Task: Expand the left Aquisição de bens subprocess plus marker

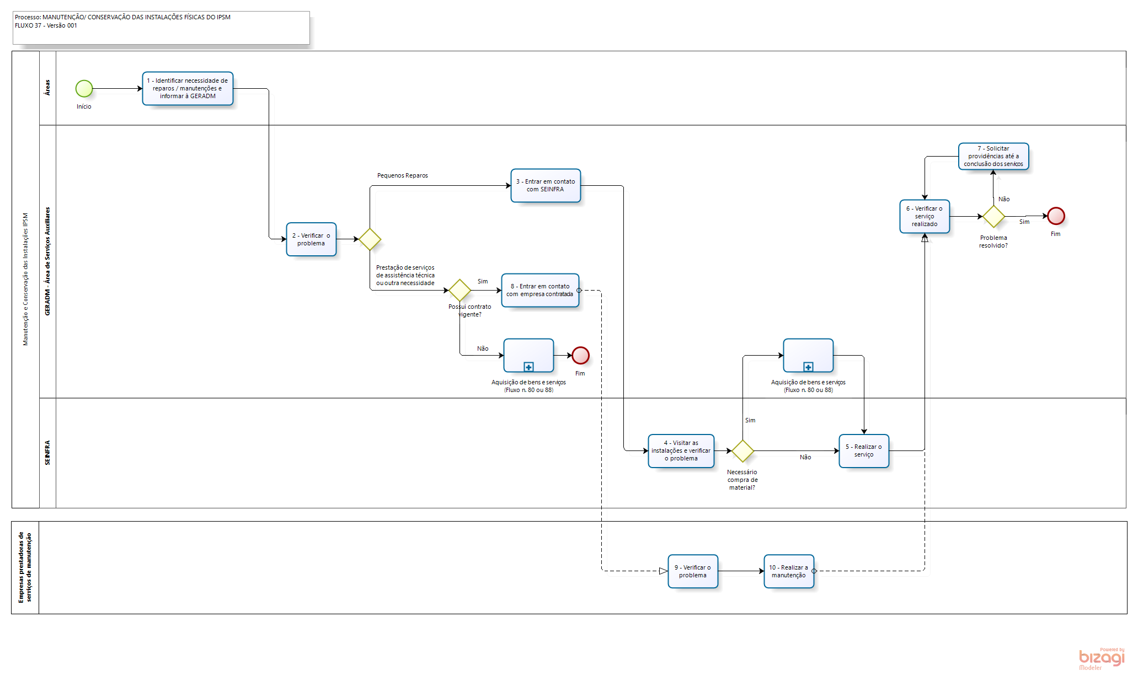Action: point(528,367)
